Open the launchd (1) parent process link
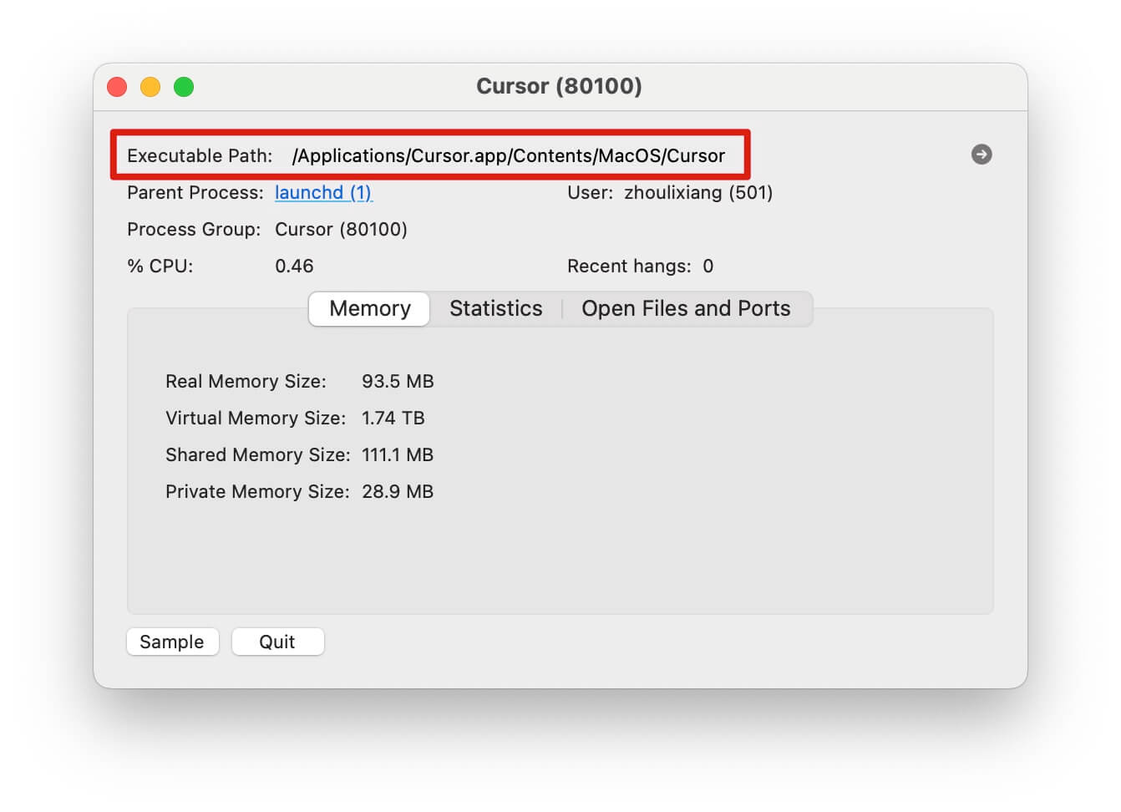Viewport: 1121px width, 812px height. tap(323, 193)
